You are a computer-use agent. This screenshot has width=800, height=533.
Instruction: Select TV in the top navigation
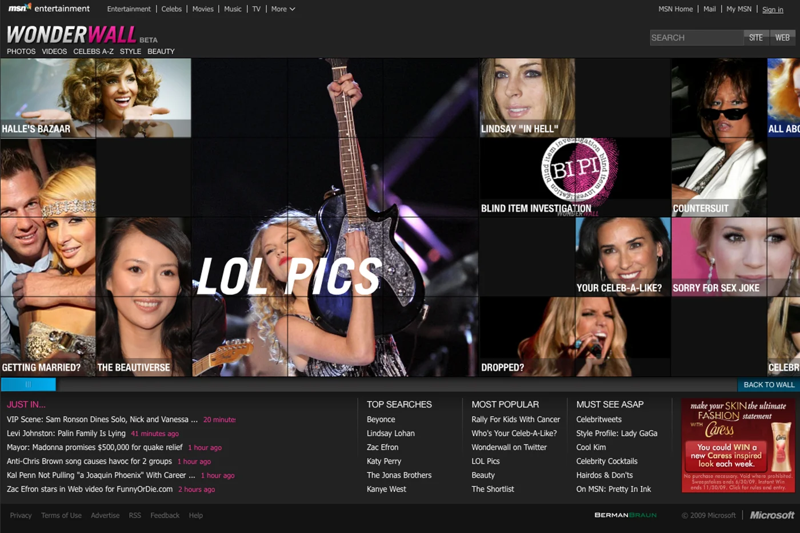[257, 9]
